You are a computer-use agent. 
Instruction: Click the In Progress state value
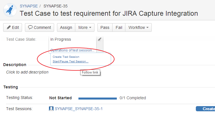pos(61,39)
